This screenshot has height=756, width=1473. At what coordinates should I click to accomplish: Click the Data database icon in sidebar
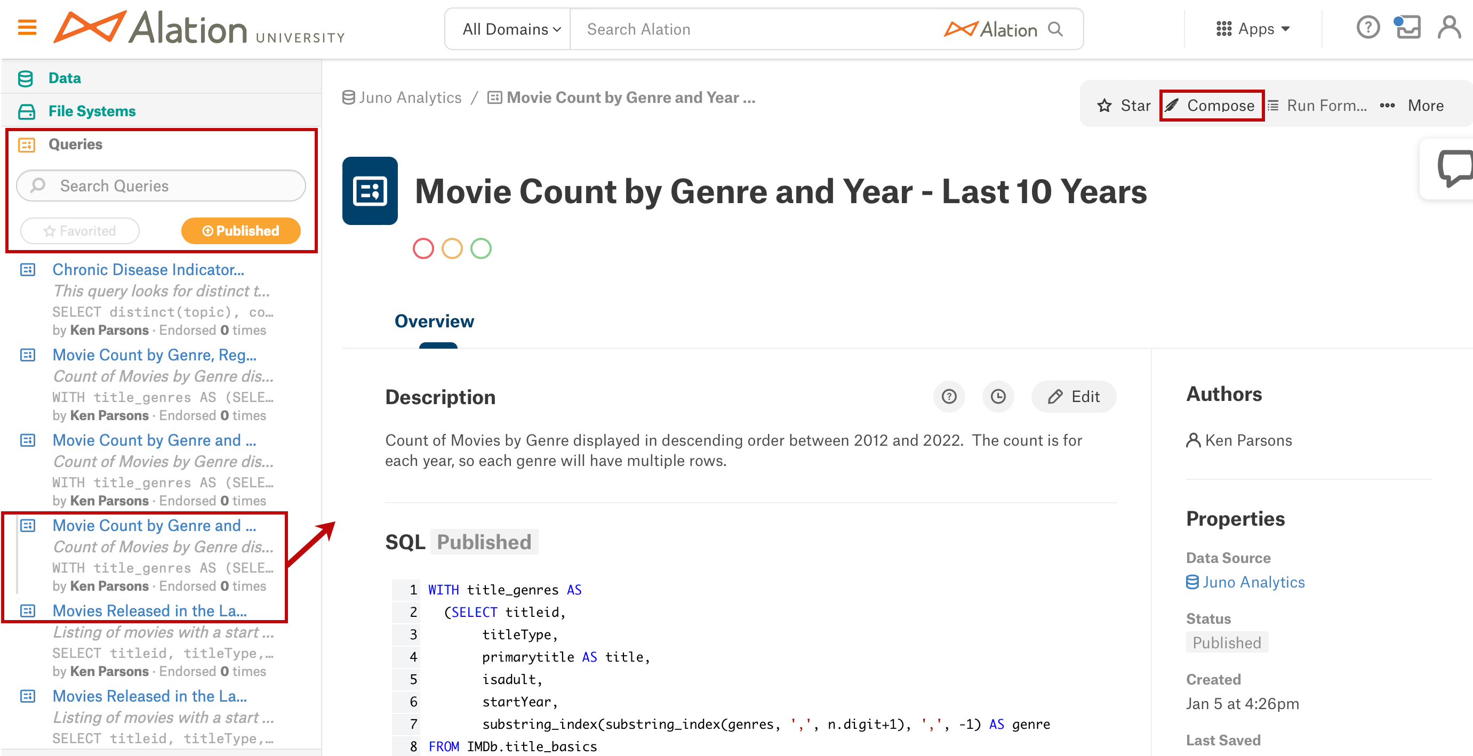[25, 78]
